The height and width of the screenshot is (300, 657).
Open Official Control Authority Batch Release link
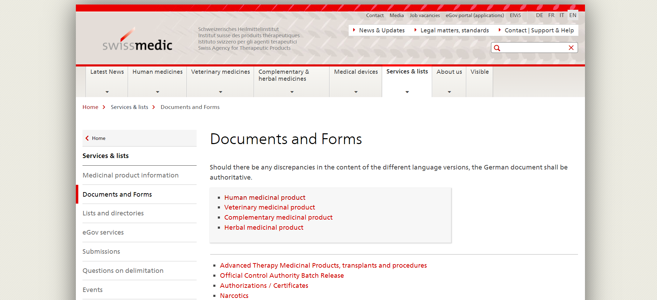(282, 276)
